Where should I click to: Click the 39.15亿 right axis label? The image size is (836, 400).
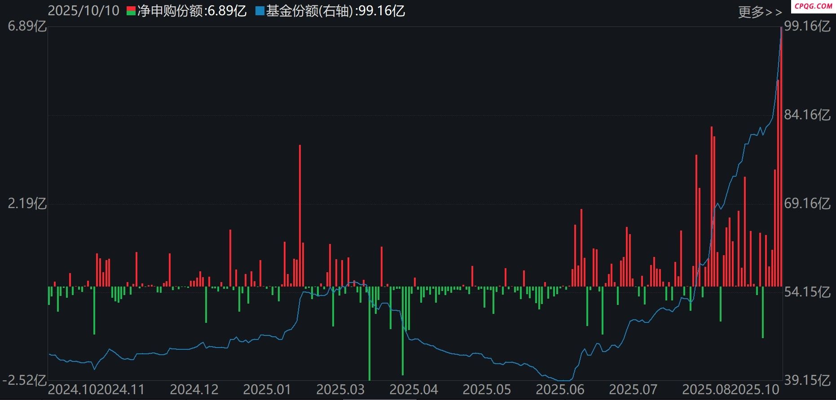coord(807,380)
